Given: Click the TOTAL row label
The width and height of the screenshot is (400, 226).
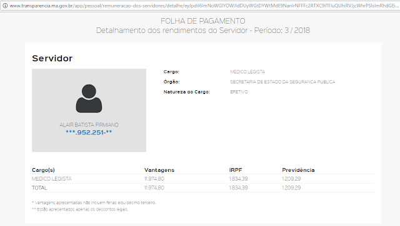Looking at the screenshot, I should pos(39,188).
